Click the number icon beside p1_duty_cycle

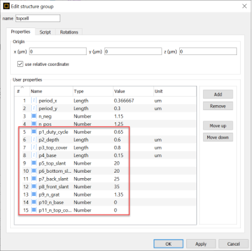click(x=34, y=131)
